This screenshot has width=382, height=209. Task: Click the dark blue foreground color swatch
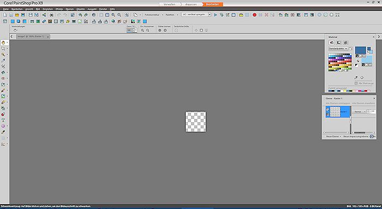[x=360, y=50]
